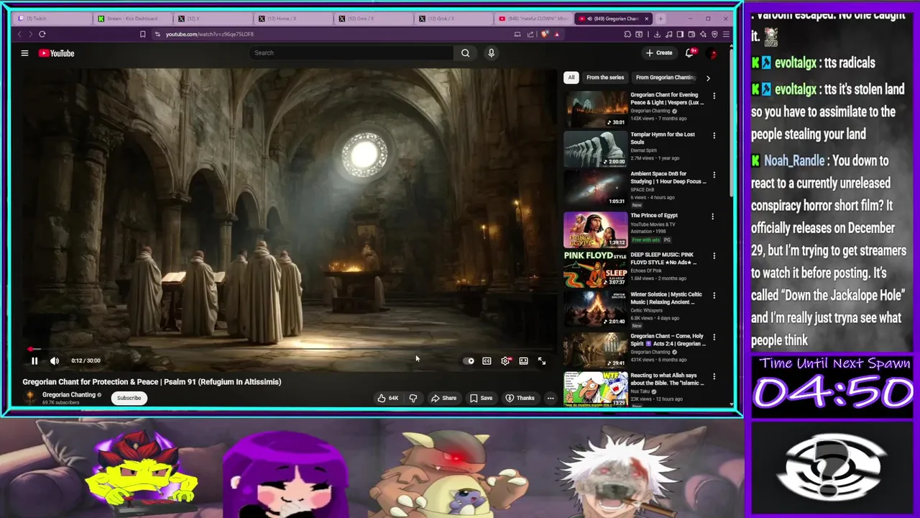Open options for Reacting to Allah video

point(714,376)
